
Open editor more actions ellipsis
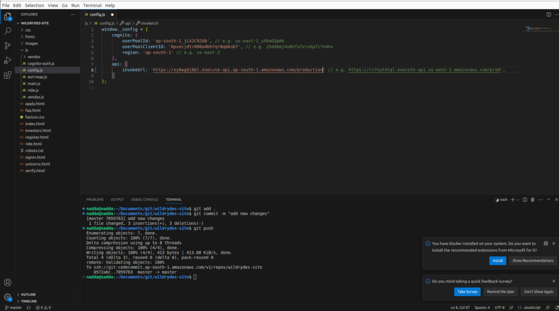556,15
